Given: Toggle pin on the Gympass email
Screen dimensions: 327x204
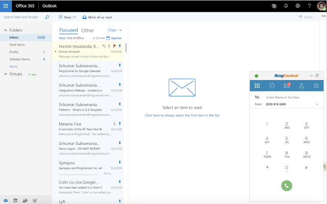Looking at the screenshot, I should [x=120, y=162].
